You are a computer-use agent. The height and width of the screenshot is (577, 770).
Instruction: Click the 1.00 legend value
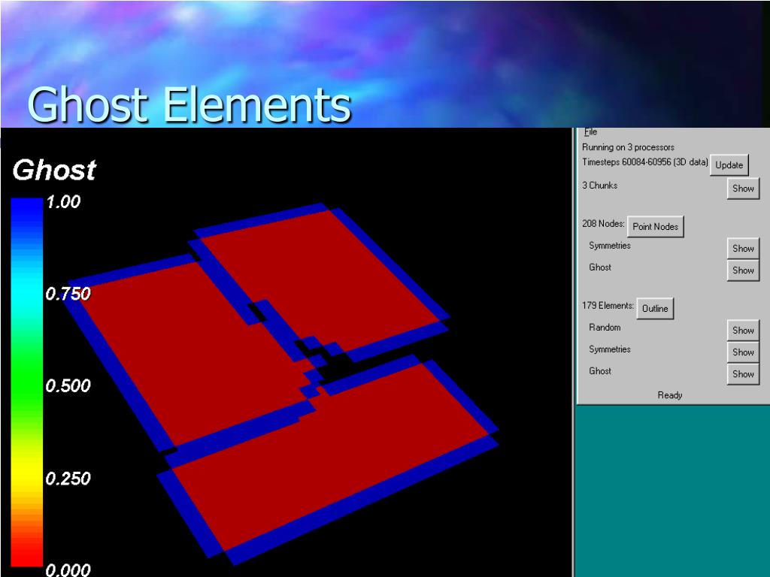63,201
